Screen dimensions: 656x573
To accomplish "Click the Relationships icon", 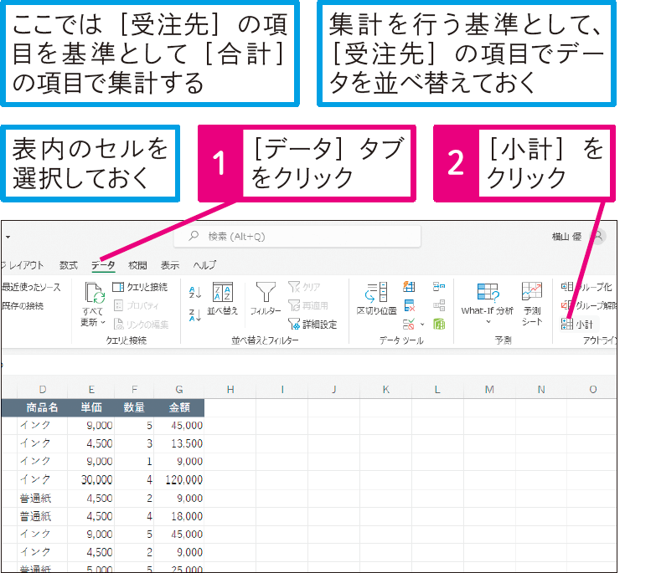I will pos(439,305).
